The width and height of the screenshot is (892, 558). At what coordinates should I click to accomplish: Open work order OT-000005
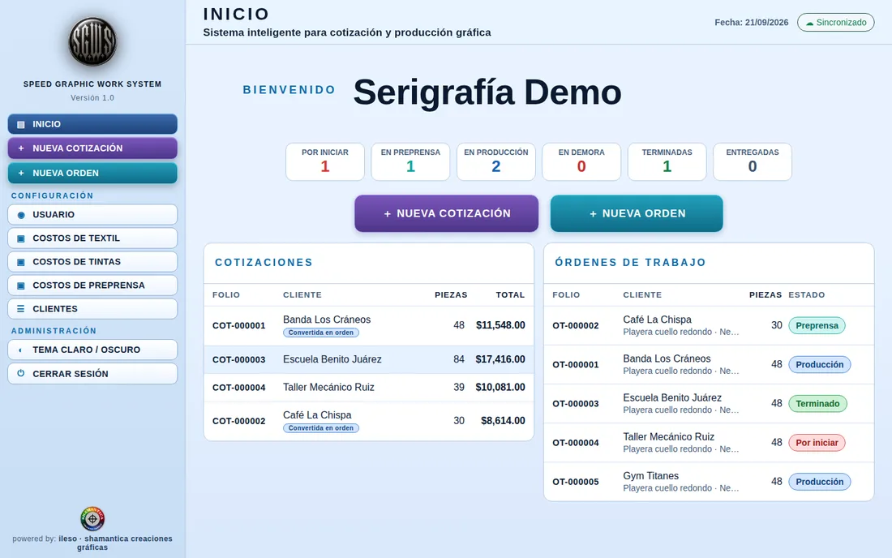pyautogui.click(x=709, y=482)
